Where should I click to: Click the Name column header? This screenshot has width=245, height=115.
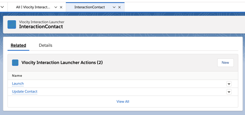click(17, 76)
